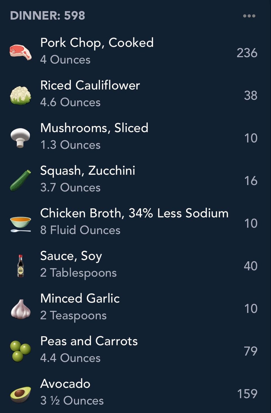Image resolution: width=271 pixels, height=413 pixels.
Task: Tap the 159 calories value for Avocado
Action: (247, 394)
